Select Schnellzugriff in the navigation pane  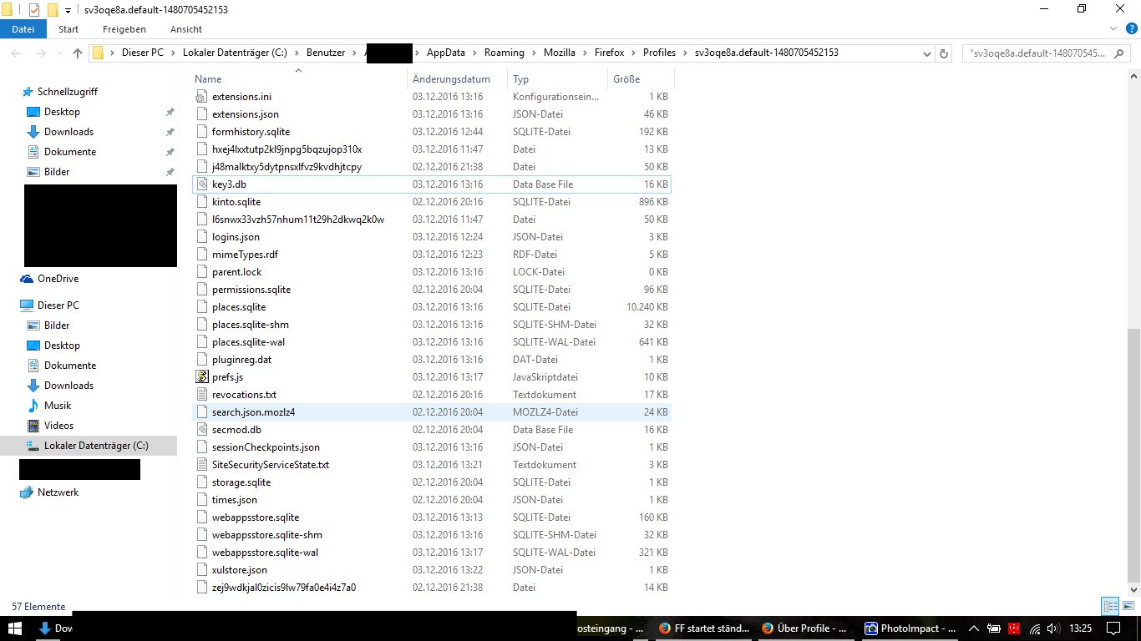(x=68, y=92)
